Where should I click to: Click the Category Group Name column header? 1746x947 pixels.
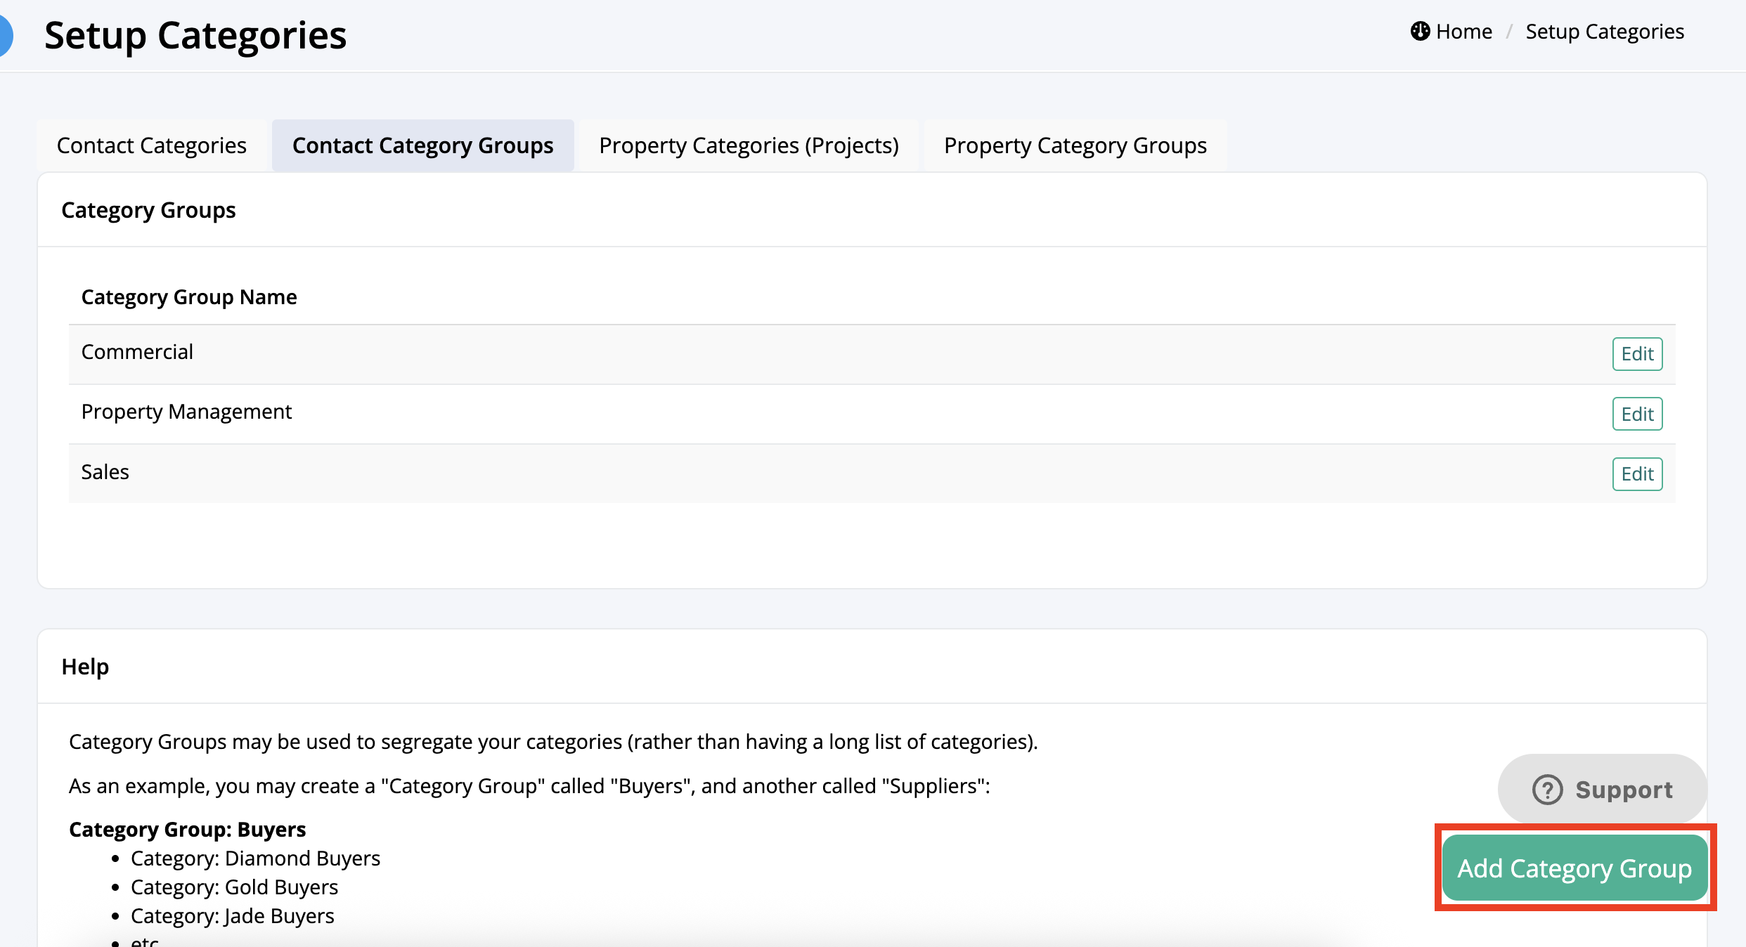189,297
